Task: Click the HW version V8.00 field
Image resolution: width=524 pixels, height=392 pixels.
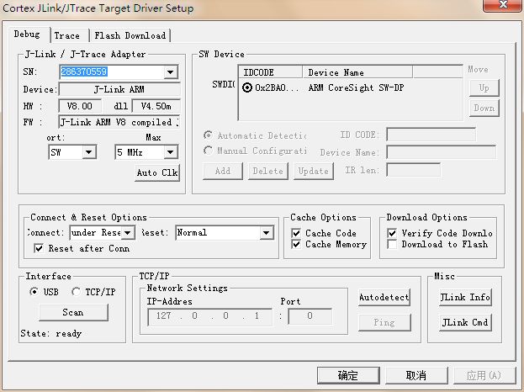Action: tap(80, 106)
